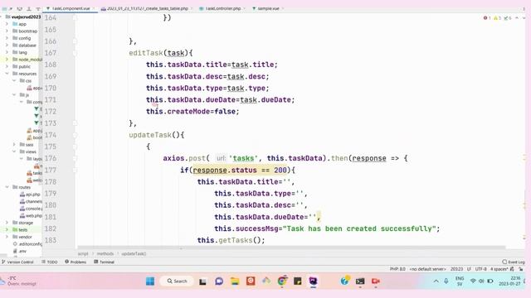Launch Google Chrome from the taskbar
Viewport: 531px width, 298px height.
point(282,281)
